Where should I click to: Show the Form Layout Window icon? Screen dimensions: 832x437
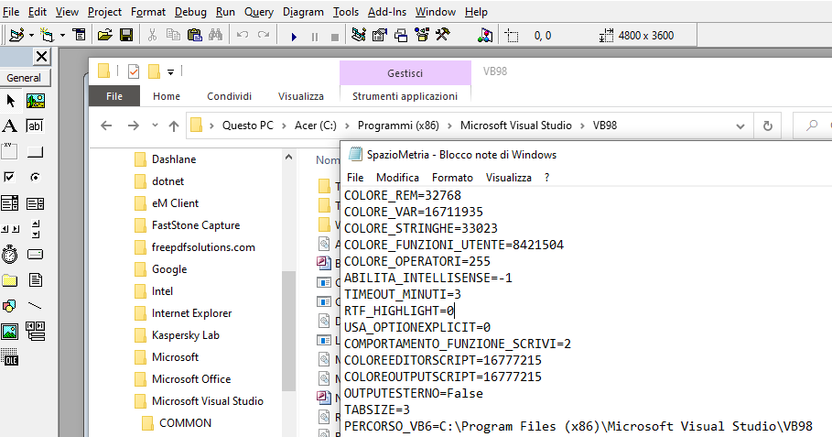tap(401, 35)
